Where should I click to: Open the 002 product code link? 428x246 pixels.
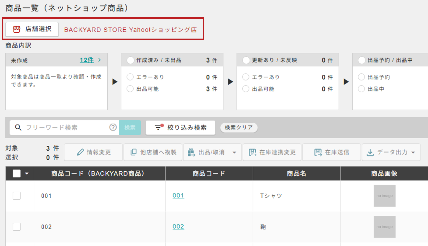point(178,226)
